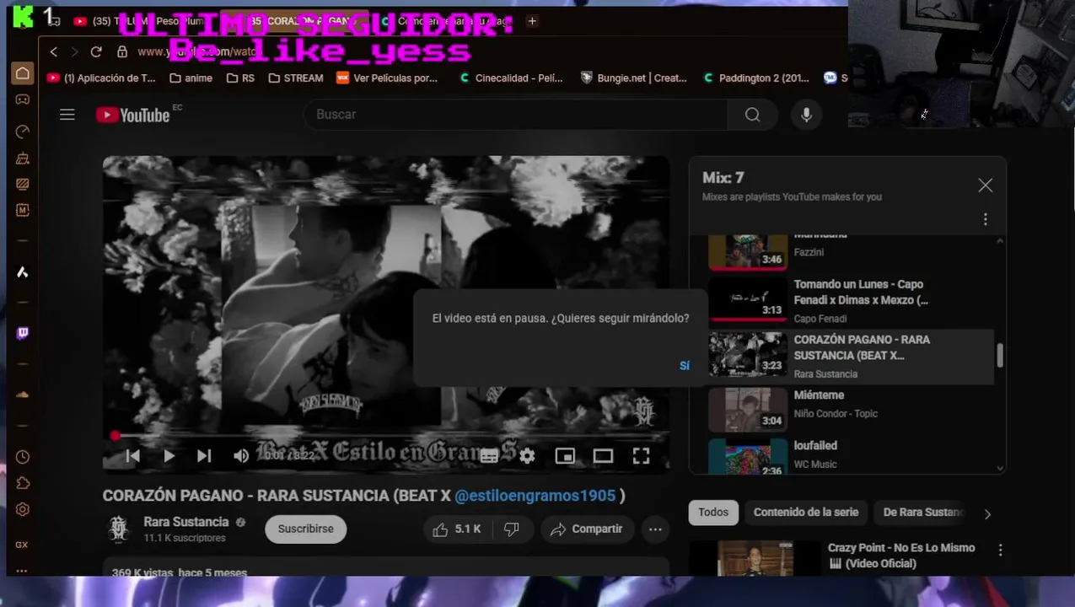Click the site security padlock icon
1075x607 pixels.
[x=121, y=52]
